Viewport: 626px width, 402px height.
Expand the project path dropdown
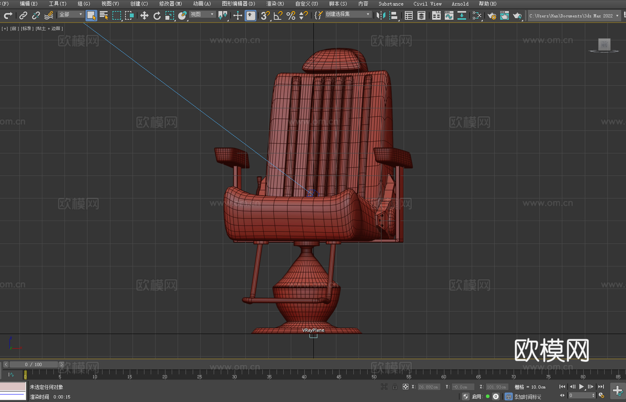coord(617,16)
